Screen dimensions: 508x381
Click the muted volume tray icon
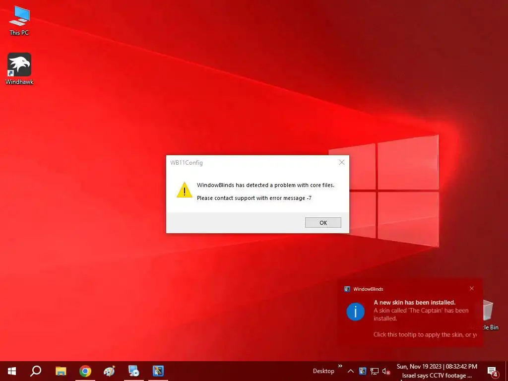(386, 371)
